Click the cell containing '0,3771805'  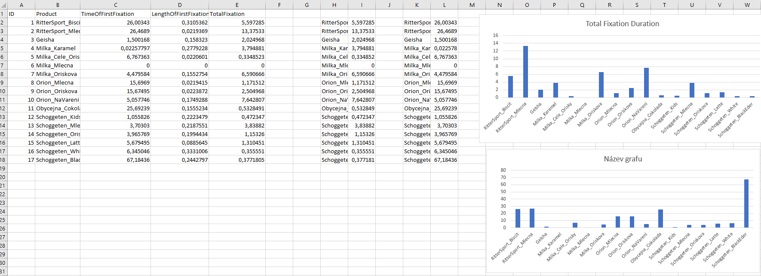pyautogui.click(x=237, y=160)
